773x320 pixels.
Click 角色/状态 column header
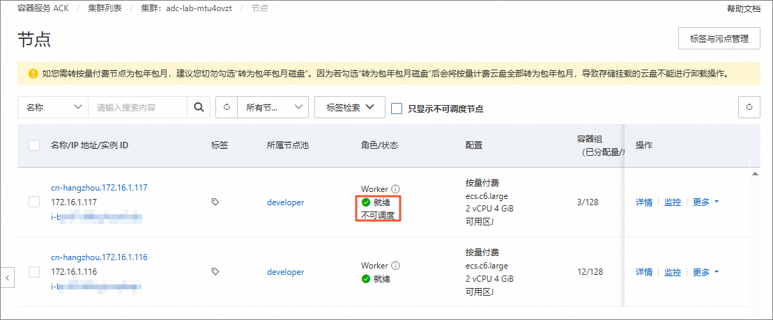379,145
